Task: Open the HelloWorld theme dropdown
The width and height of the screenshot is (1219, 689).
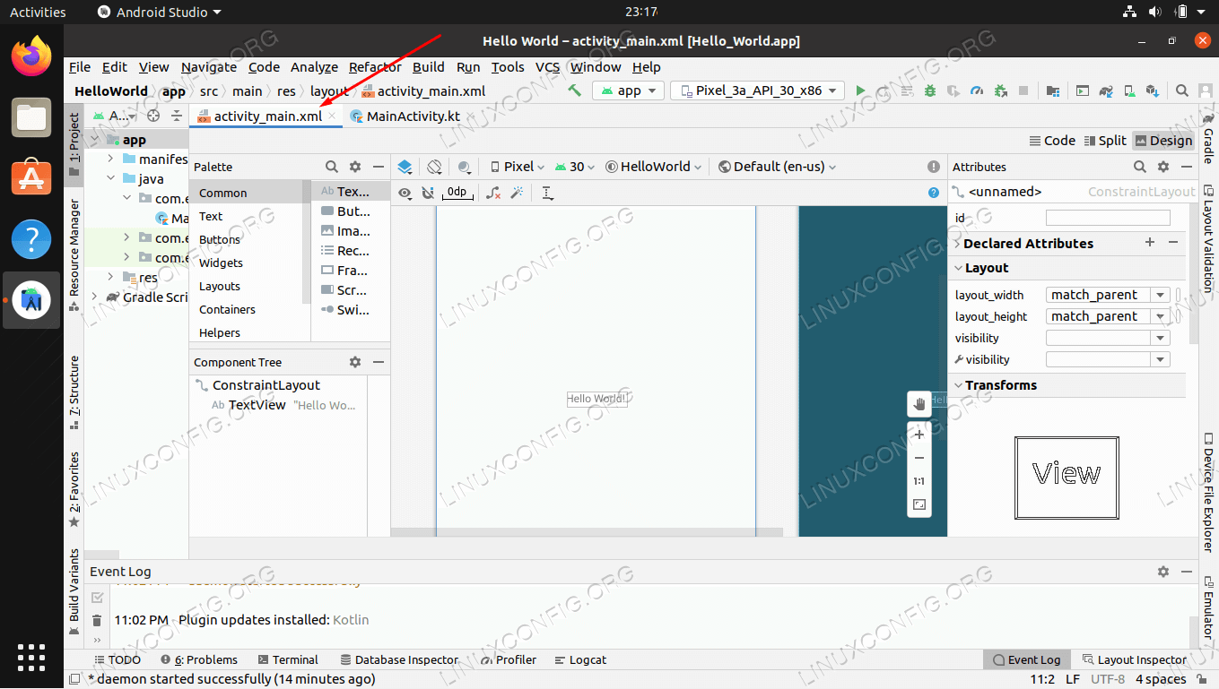Action: 654,167
